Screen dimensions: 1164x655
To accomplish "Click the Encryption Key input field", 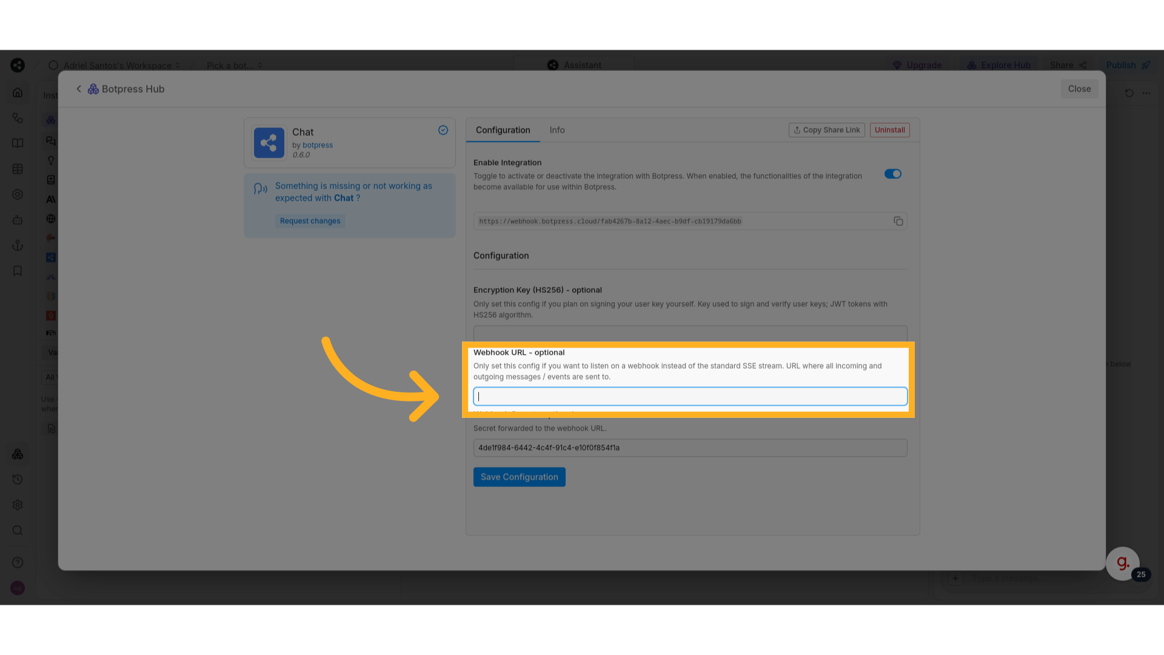I will (x=690, y=334).
